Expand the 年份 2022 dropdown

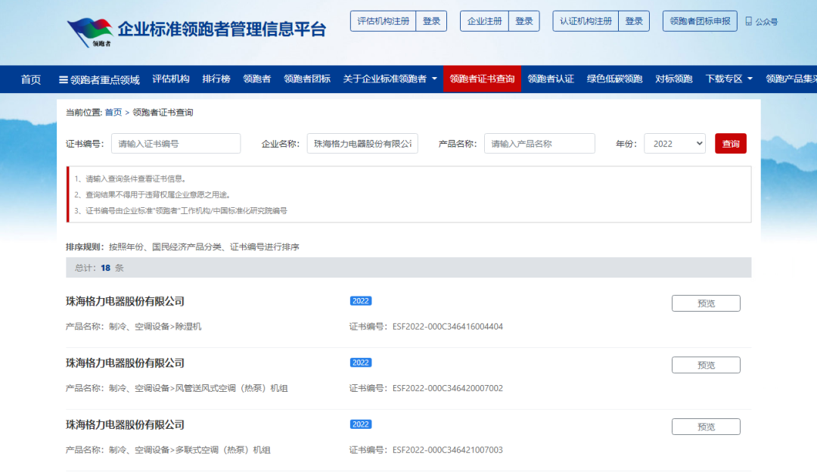click(674, 144)
